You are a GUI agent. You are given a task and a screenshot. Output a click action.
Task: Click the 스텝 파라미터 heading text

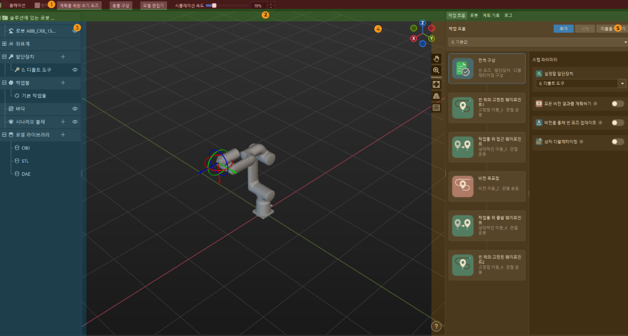(x=544, y=60)
